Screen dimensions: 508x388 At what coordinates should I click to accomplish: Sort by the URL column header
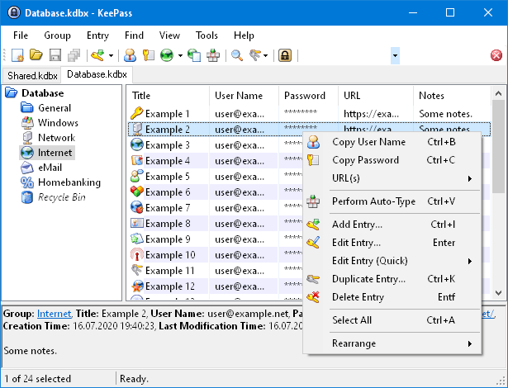pos(376,96)
